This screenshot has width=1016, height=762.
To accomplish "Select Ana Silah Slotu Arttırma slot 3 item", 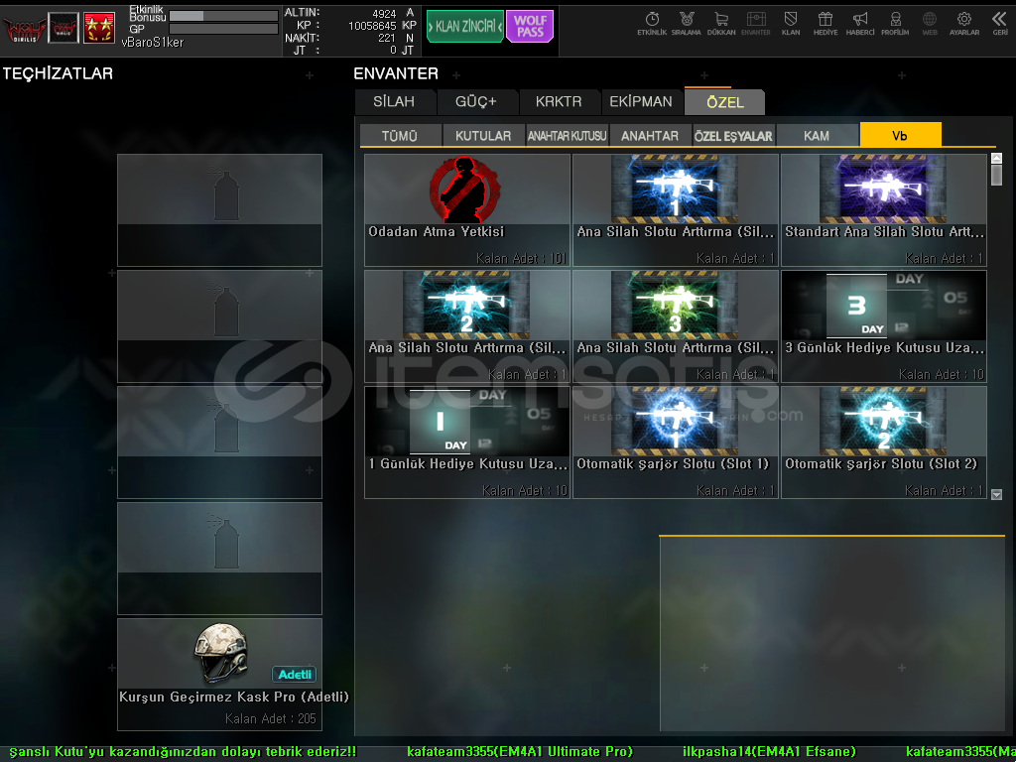I will click(675, 325).
